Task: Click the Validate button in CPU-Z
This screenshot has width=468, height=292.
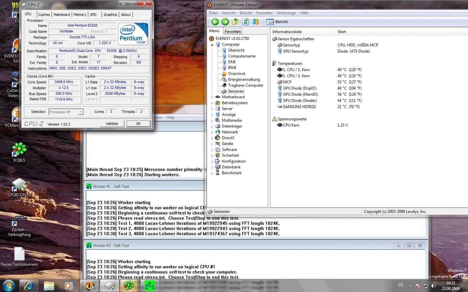Action: click(x=112, y=123)
